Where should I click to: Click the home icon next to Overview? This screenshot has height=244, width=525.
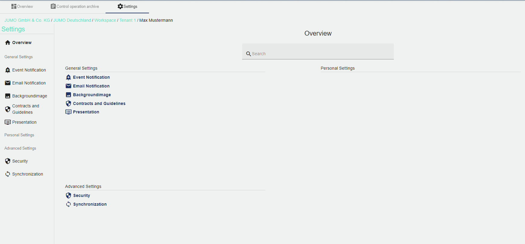pyautogui.click(x=8, y=43)
